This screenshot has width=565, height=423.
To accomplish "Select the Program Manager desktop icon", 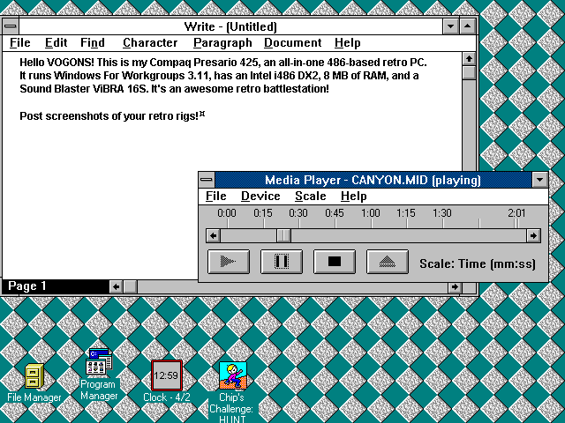I will click(x=99, y=361).
